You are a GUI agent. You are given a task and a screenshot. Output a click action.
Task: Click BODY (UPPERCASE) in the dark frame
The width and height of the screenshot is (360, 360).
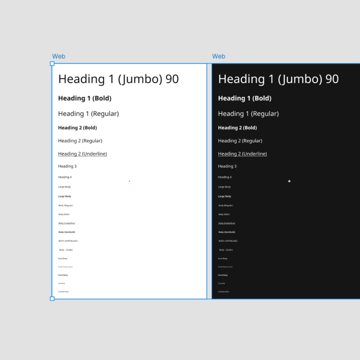tap(228, 241)
